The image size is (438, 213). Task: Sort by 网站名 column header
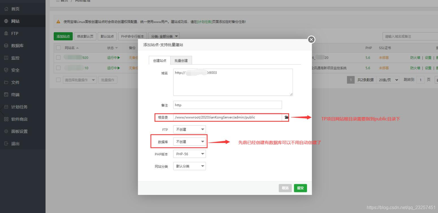pos(71,48)
